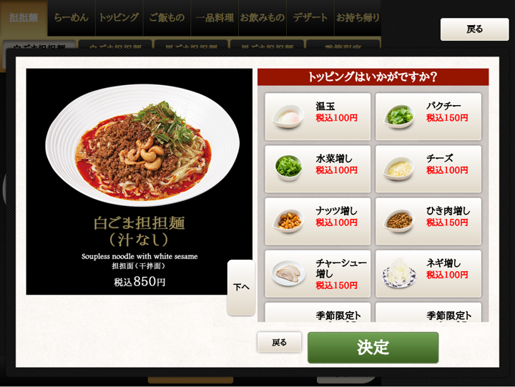Image resolution: width=515 pixels, height=387 pixels.
Task: Switch to the デザート tab
Action: [310, 18]
